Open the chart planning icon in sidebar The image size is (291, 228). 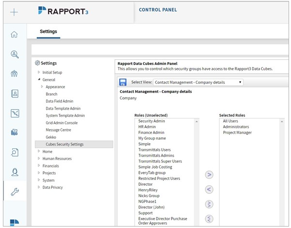[x=15, y=114]
